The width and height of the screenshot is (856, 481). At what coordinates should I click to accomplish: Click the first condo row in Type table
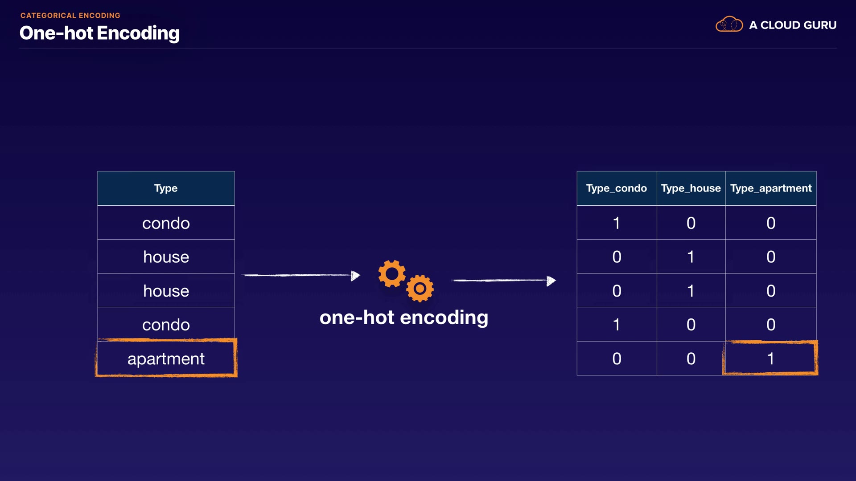(166, 223)
